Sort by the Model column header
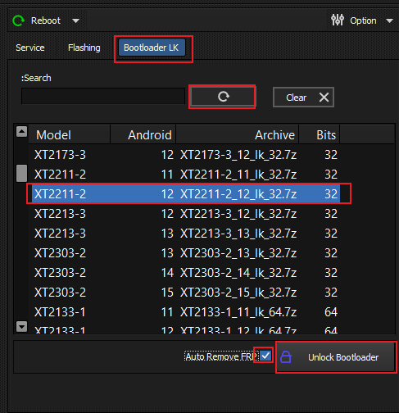 pyautogui.click(x=70, y=134)
